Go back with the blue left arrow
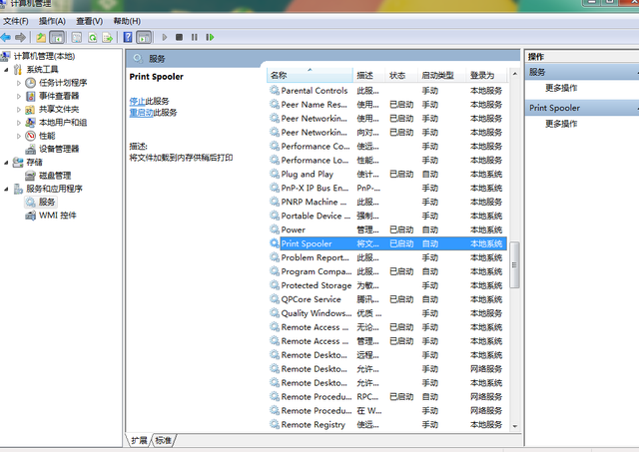The width and height of the screenshot is (639, 452). coord(6,38)
